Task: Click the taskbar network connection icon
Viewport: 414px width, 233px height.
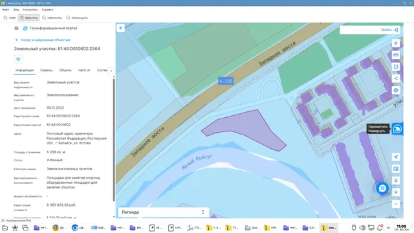Action: pyautogui.click(x=371, y=228)
